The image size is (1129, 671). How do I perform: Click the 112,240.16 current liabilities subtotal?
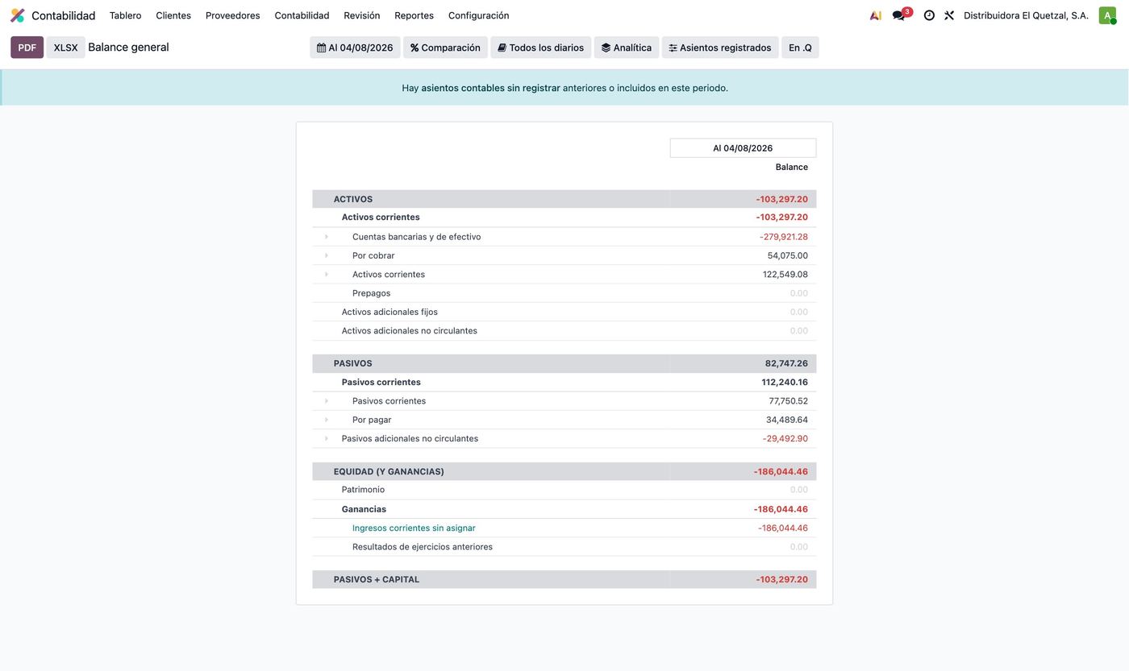(785, 383)
